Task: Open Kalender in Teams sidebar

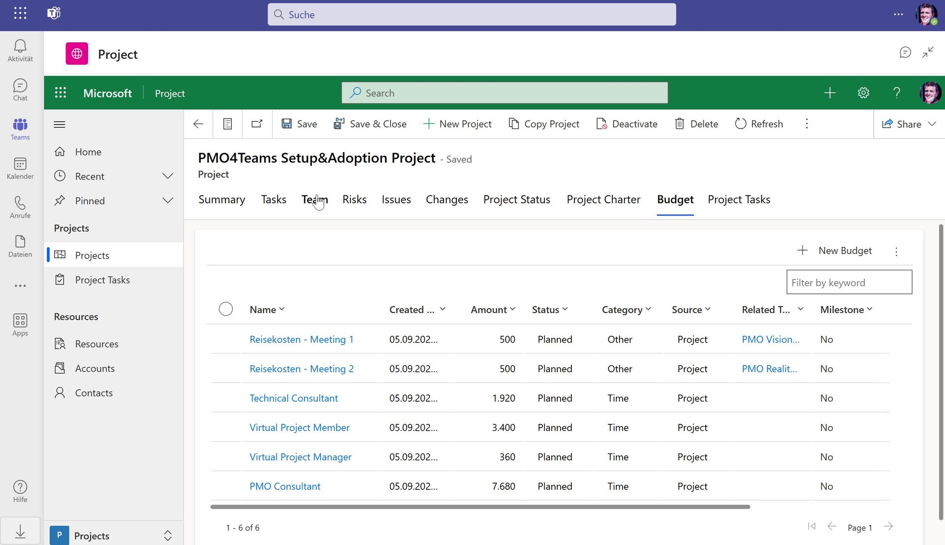Action: pos(20,168)
